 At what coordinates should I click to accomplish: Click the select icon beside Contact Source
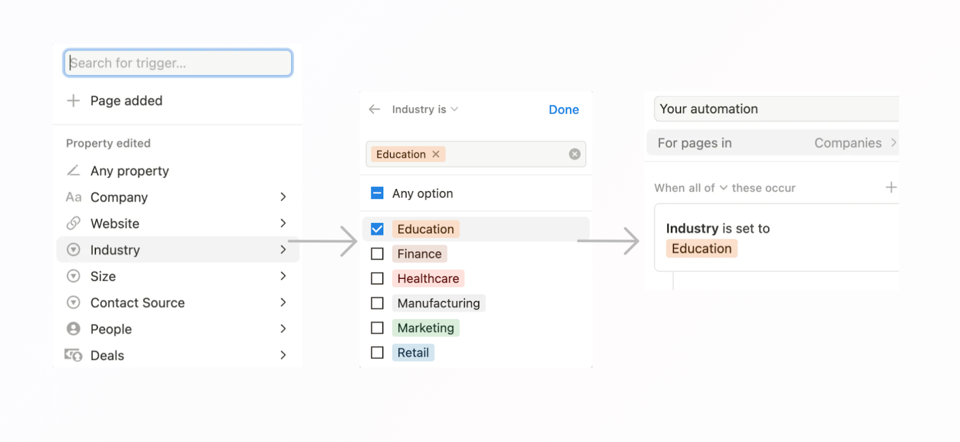[x=73, y=303]
